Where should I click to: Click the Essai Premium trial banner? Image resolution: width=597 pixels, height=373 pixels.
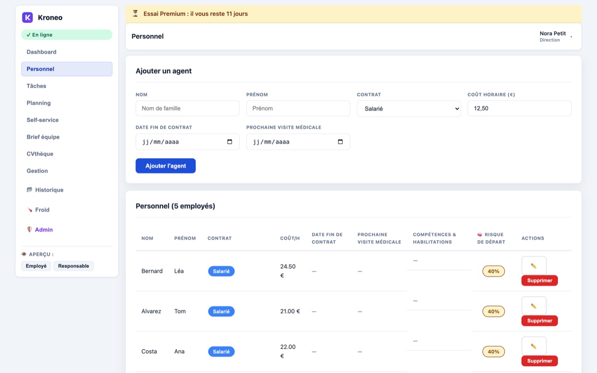[354, 14]
